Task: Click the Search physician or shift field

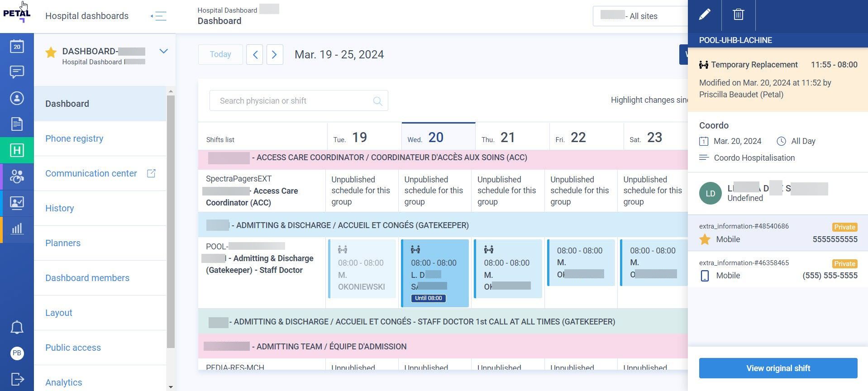Action: pyautogui.click(x=299, y=101)
